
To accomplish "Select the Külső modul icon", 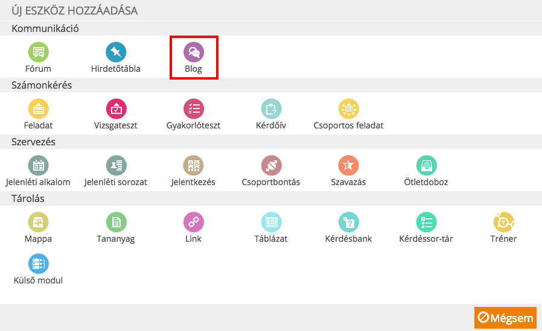I will click(39, 263).
